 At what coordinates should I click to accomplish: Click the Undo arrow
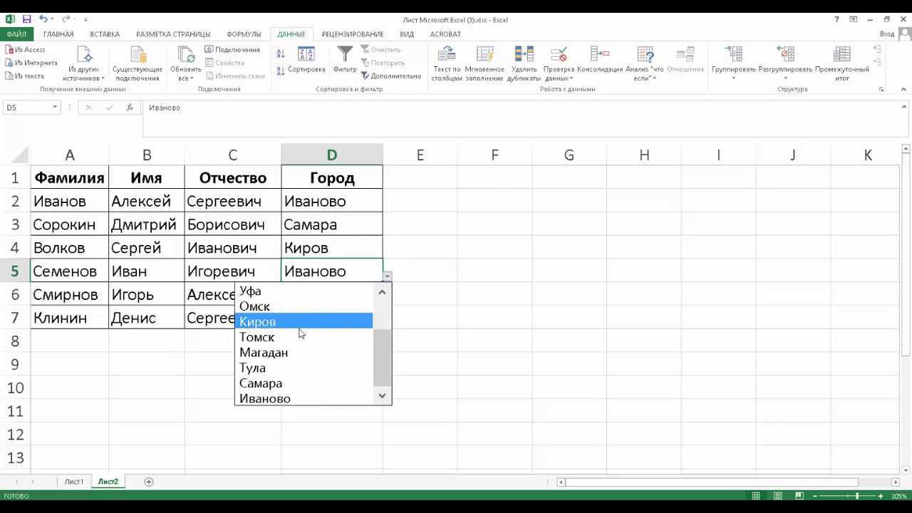44,19
